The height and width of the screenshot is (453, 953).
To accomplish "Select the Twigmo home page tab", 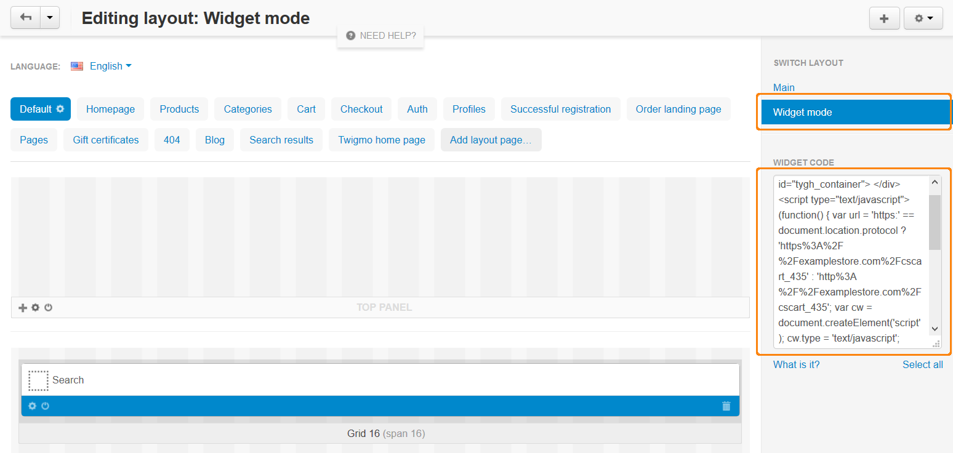I will click(x=382, y=140).
